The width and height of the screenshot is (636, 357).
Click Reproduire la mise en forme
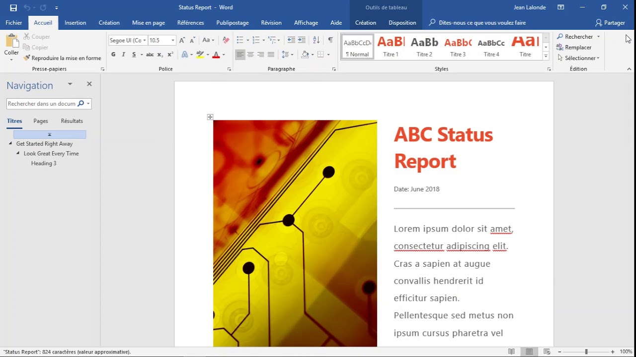pos(62,58)
